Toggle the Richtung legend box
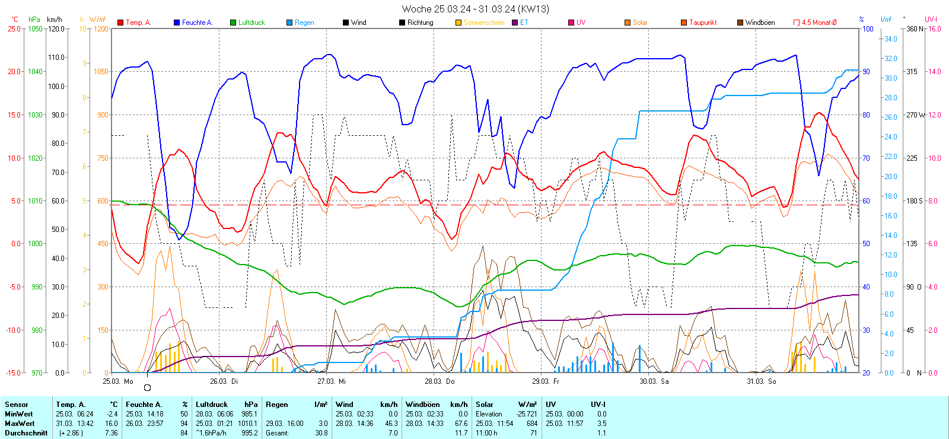 [x=402, y=23]
